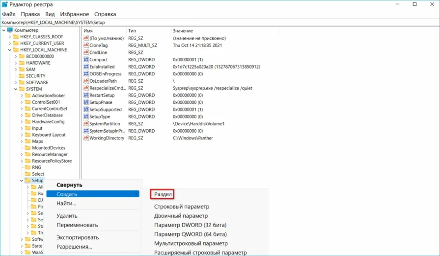Click the EulaInstalled QWORD value icon
440x256 pixels.
pyautogui.click(x=86, y=67)
